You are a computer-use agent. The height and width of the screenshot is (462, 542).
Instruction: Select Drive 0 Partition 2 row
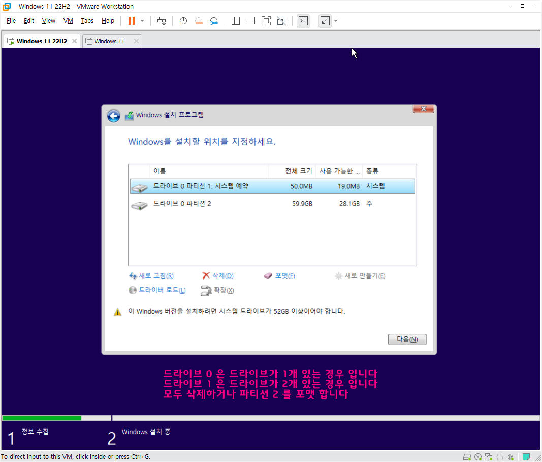(x=272, y=204)
